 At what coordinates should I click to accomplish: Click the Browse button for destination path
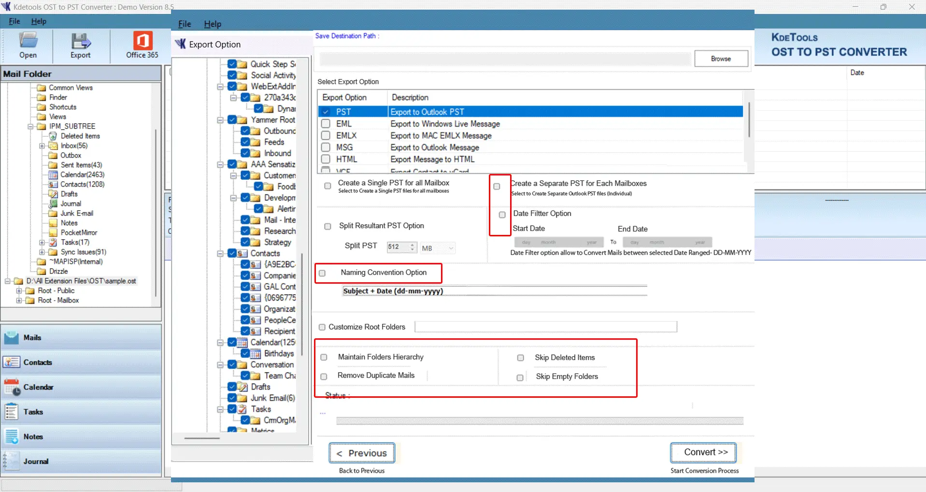point(721,58)
